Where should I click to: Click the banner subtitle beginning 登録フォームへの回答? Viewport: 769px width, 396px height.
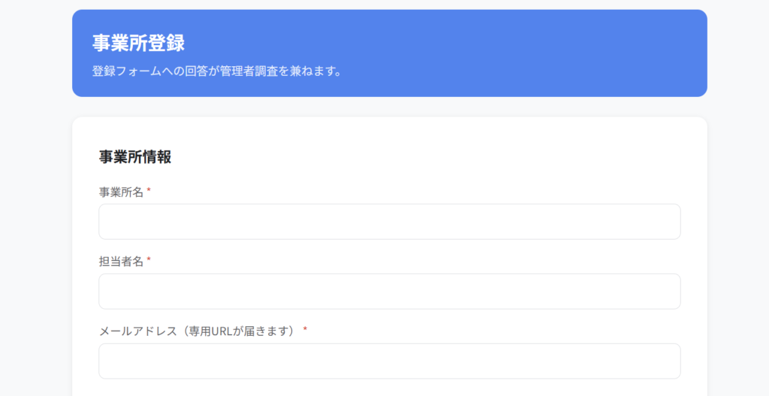(x=217, y=72)
